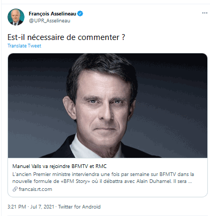This screenshot has width=210, height=216.
Task: Click the trailing ellipsis of the card description
Action: coord(190,181)
